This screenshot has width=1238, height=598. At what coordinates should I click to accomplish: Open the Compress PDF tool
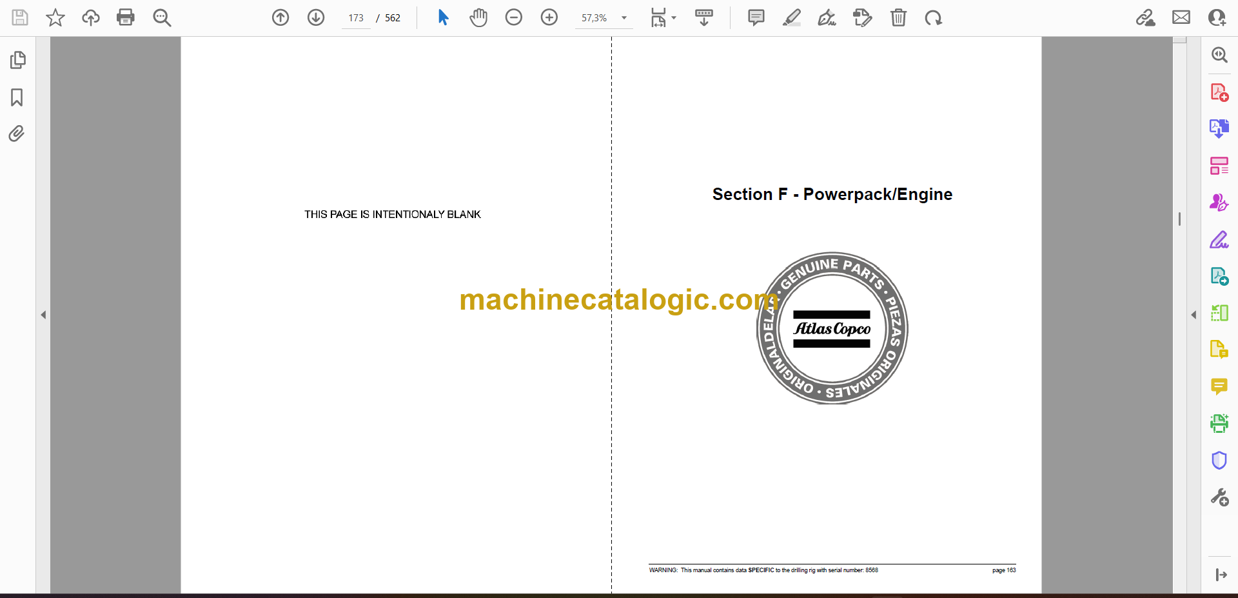tap(1219, 313)
